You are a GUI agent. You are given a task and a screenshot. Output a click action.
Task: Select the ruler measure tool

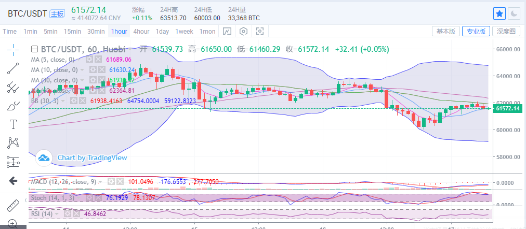[13, 205]
